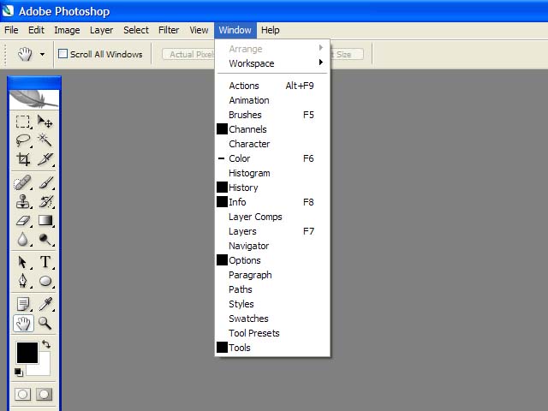Enable Scroll All Windows checkbox
Screen dimensions: 548x411
click(63, 54)
